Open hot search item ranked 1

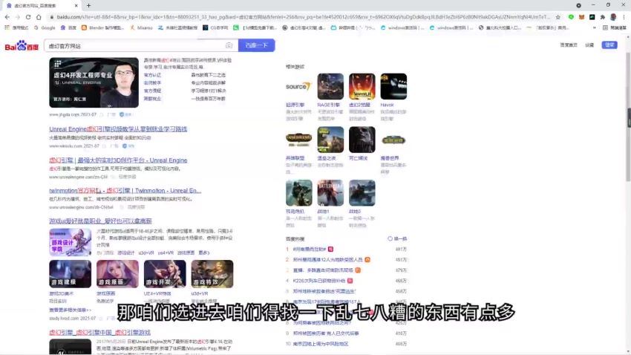pos(310,249)
